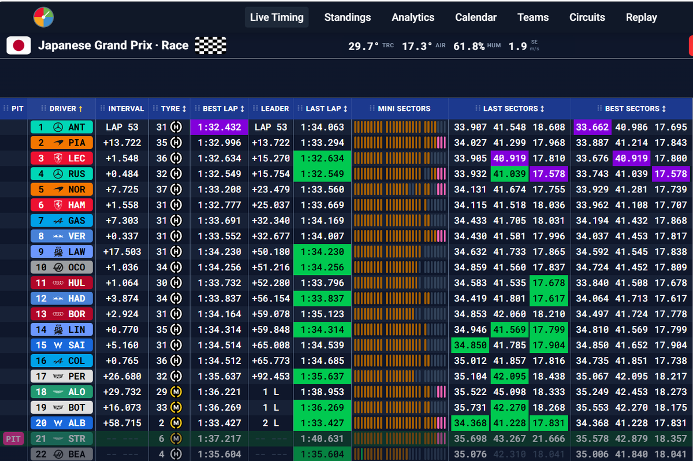This screenshot has width=693, height=461.
Task: Click the colorful app logo icon
Action: [x=43, y=17]
